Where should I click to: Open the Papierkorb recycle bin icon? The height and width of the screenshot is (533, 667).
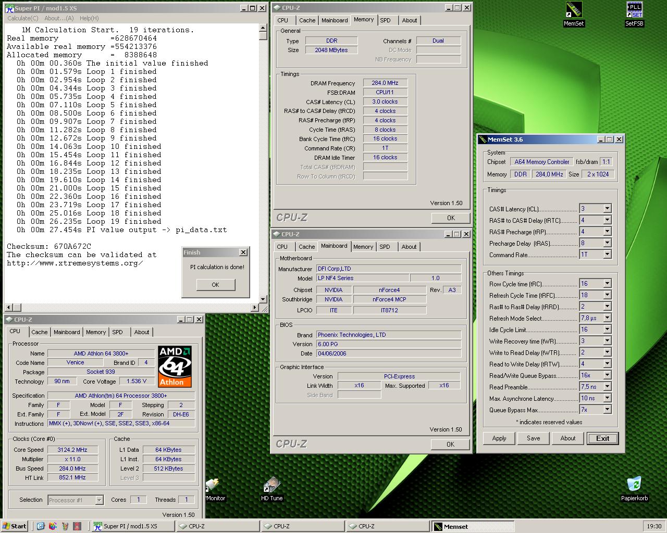point(634,489)
